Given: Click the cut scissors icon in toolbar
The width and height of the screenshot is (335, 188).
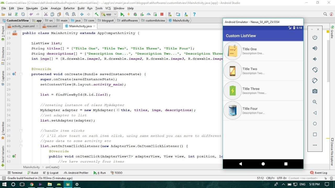Looking at the screenshot, I should [x=46, y=14].
